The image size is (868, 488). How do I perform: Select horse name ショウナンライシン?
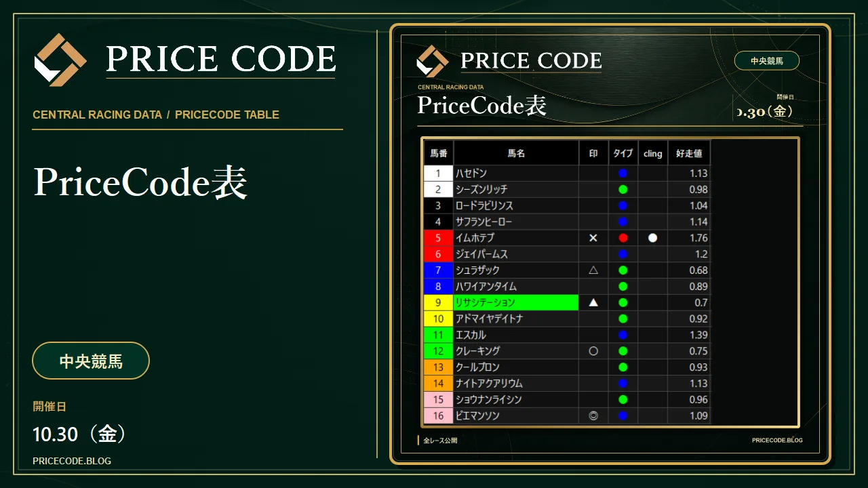coord(488,399)
